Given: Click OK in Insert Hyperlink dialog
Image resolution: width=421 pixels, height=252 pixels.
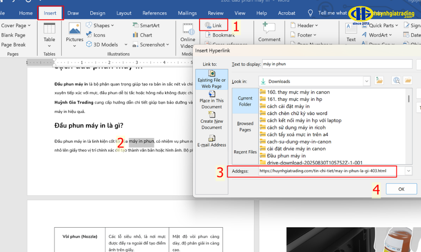Looking at the screenshot, I should point(401,189).
